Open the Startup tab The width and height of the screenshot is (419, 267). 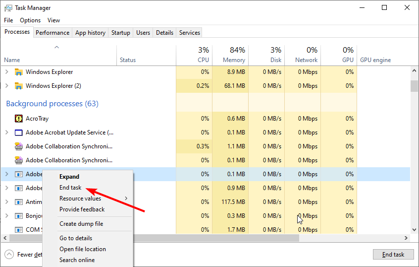[x=120, y=33]
